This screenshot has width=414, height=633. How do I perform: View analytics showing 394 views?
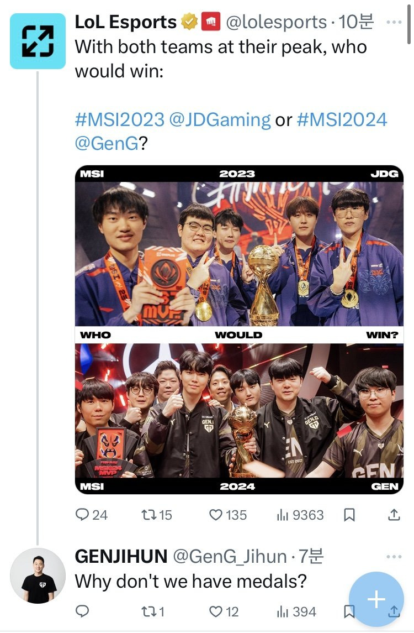[296, 611]
